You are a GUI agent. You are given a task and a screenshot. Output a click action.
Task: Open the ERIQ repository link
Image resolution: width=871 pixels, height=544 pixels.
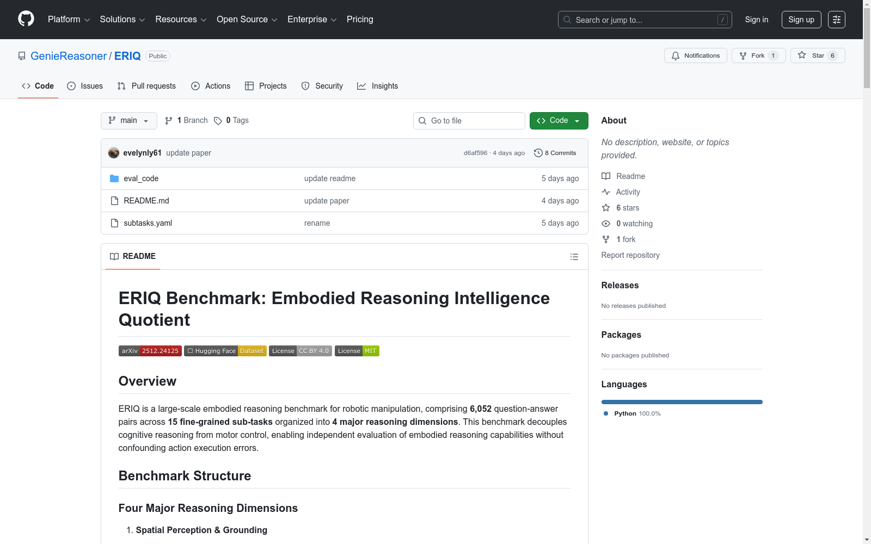click(x=127, y=56)
